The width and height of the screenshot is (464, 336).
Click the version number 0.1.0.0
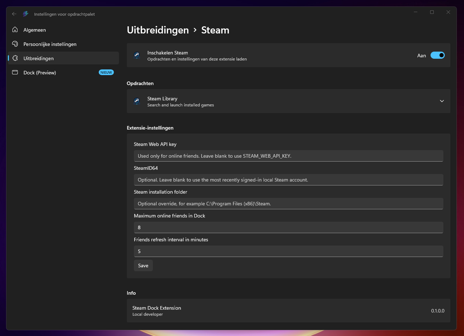[x=438, y=311]
